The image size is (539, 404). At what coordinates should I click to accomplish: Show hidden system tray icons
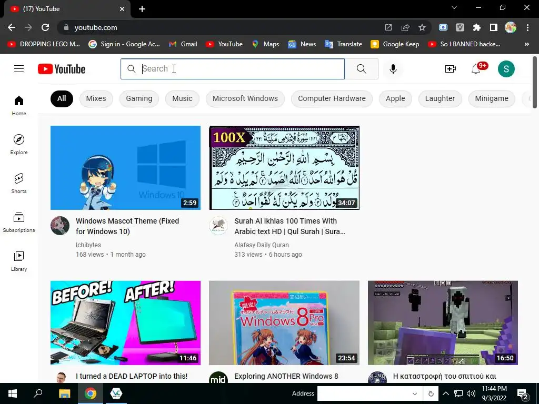(445, 393)
